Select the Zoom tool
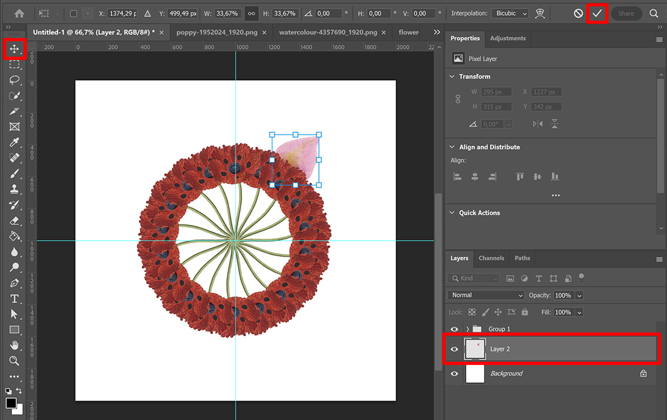This screenshot has width=667, height=420. (x=15, y=361)
